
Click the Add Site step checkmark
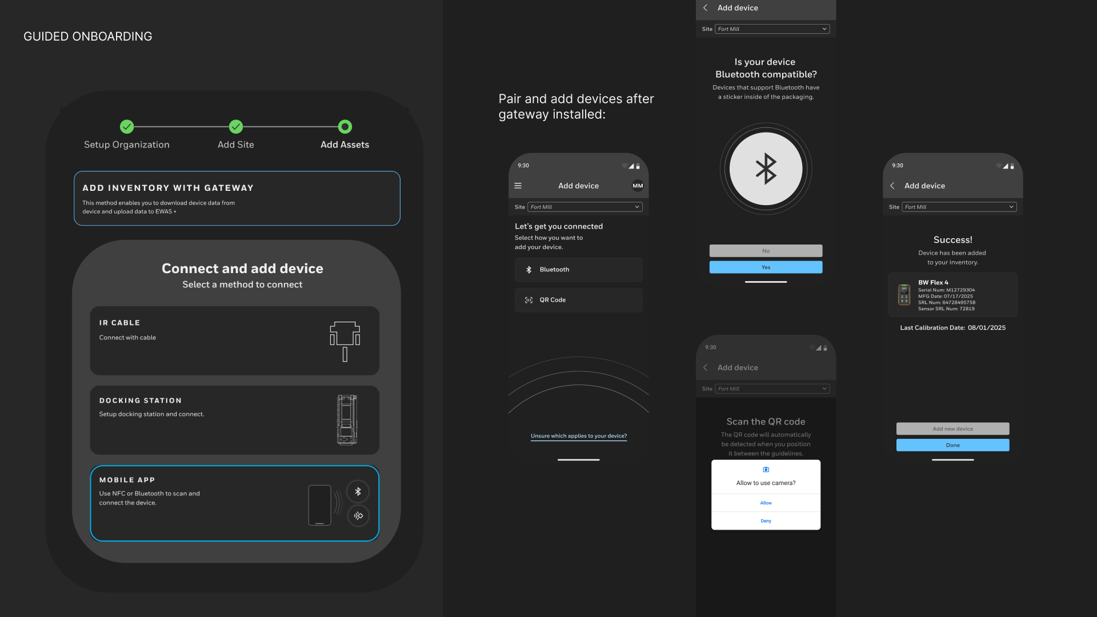236,126
